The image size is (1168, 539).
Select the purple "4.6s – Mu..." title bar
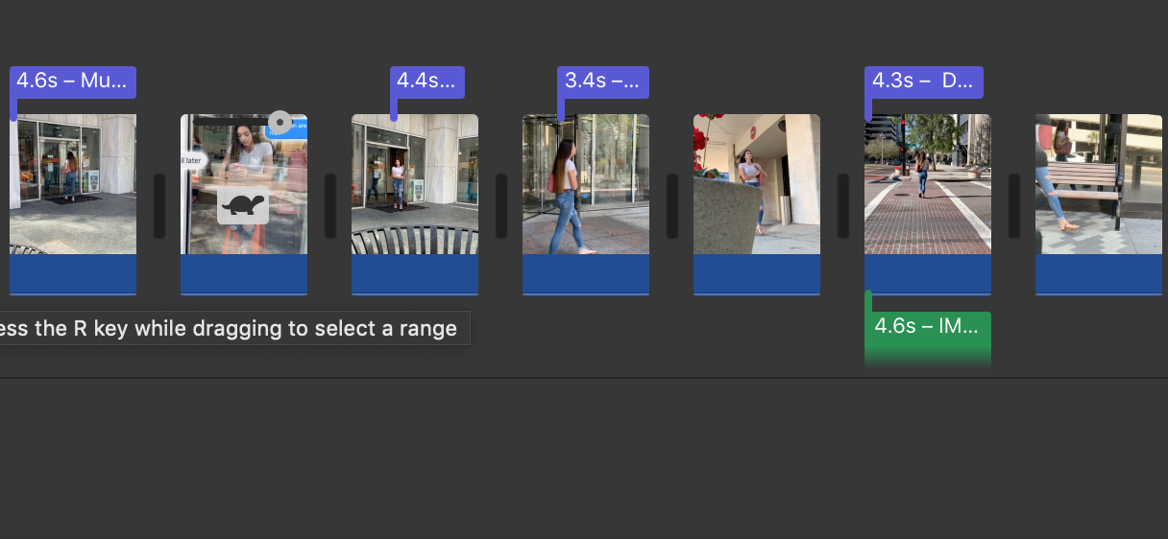(73, 82)
